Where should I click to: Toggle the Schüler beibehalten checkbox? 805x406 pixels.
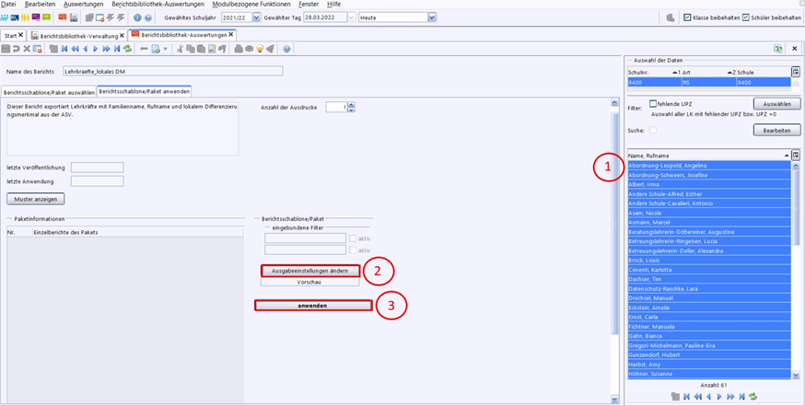coord(746,17)
